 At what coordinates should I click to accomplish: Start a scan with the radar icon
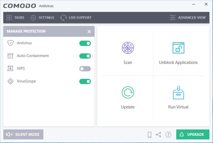click(128, 48)
